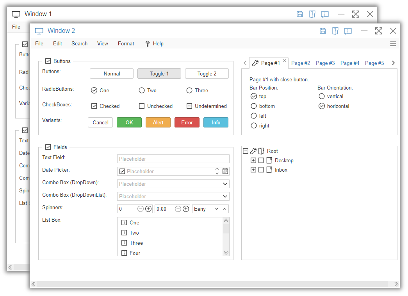The width and height of the screenshot is (408, 296).
Task: Open the Combo Box (DropDownList) arrow
Action: tap(225, 196)
